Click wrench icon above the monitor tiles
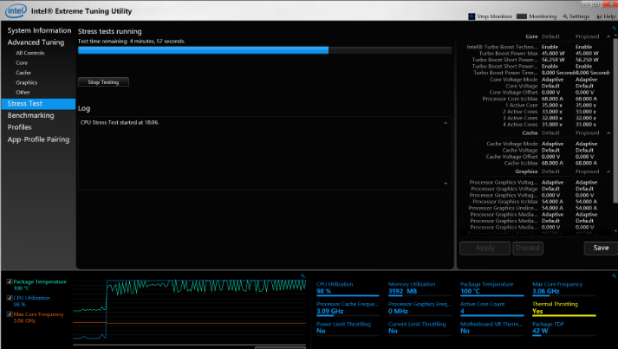The image size is (618, 349). pyautogui.click(x=614, y=275)
